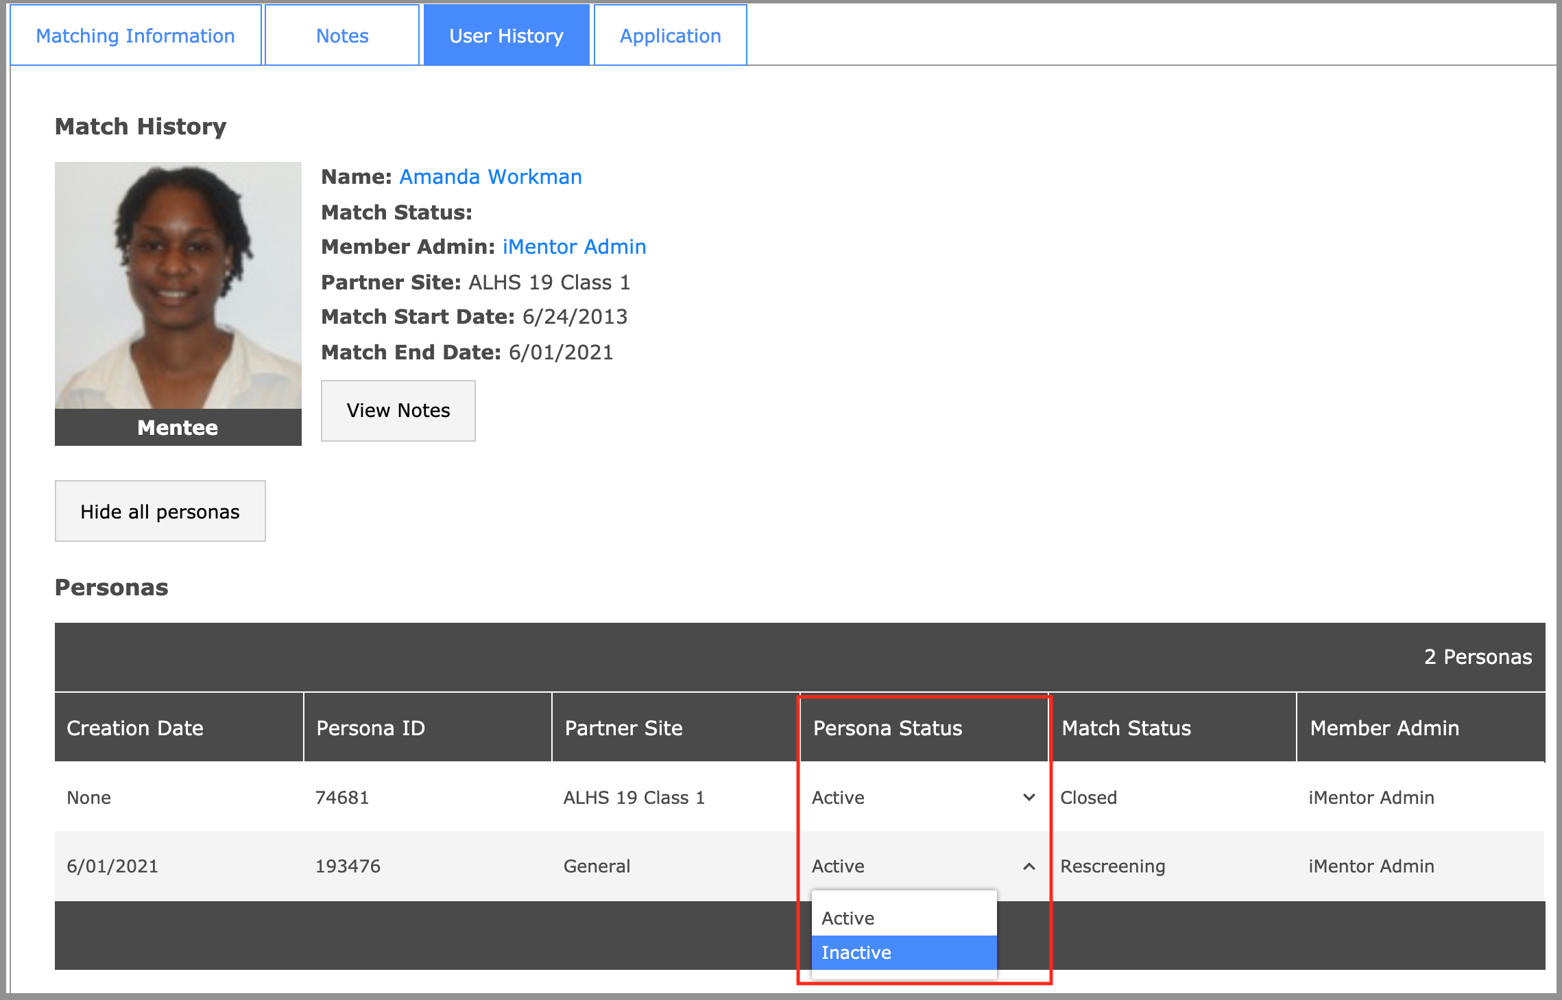Click the Hide all personas button
1562x1000 pixels.
coord(160,512)
